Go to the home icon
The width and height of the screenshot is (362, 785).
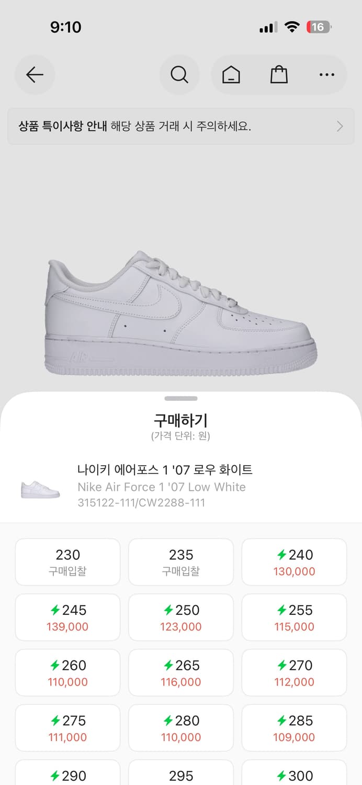[x=231, y=74]
